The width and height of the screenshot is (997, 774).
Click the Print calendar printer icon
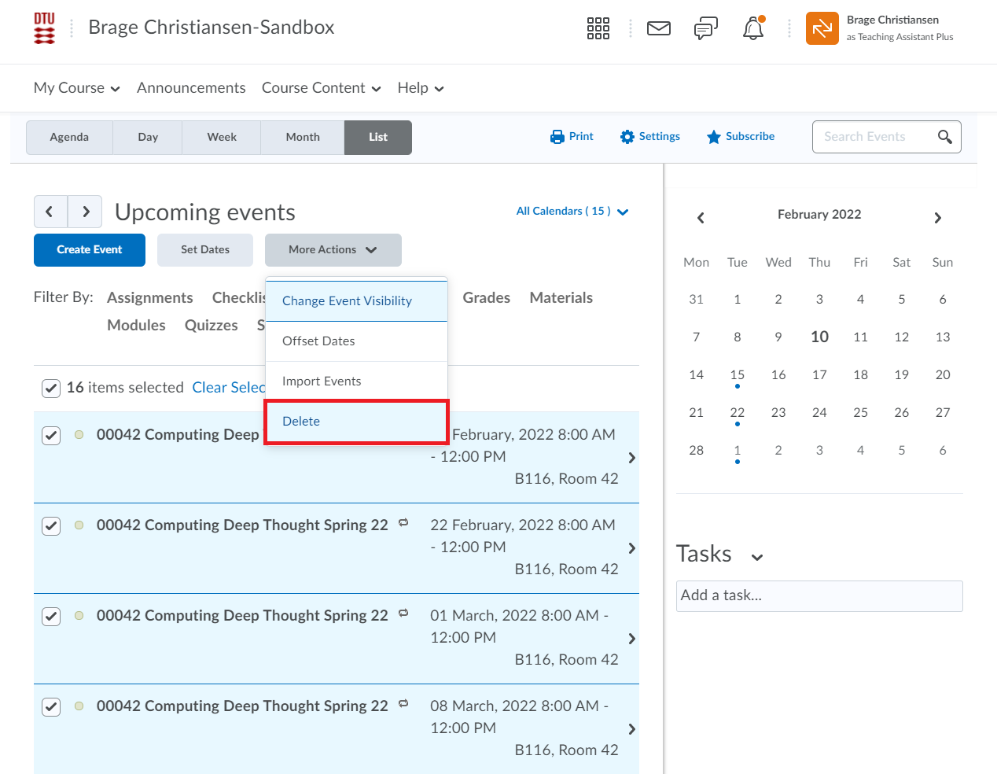(x=557, y=137)
